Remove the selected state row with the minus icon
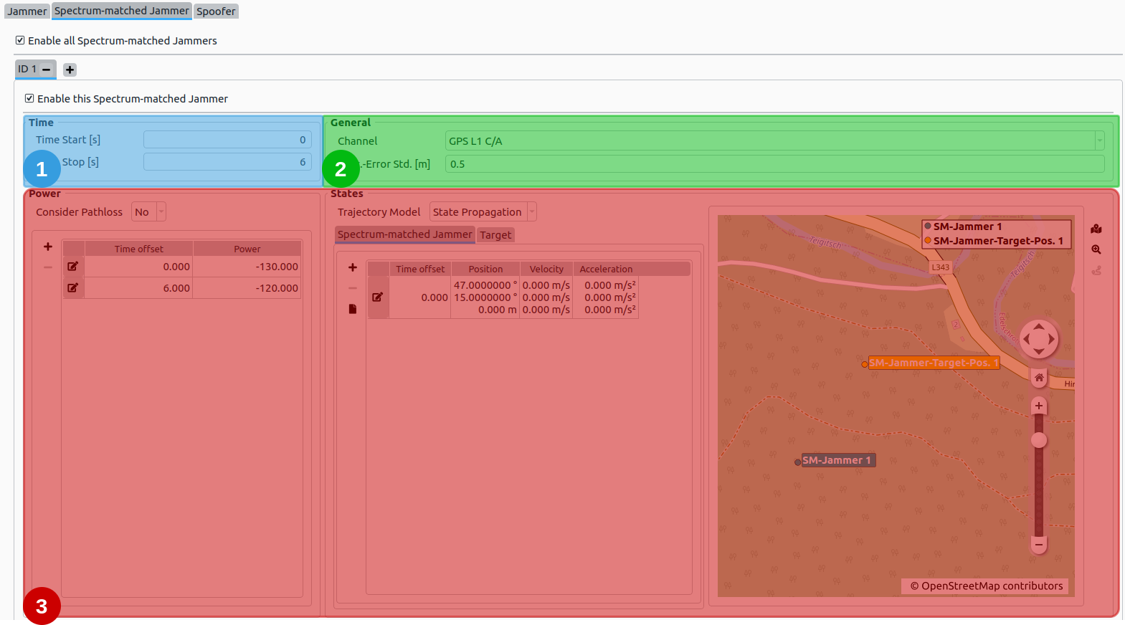 click(x=353, y=288)
